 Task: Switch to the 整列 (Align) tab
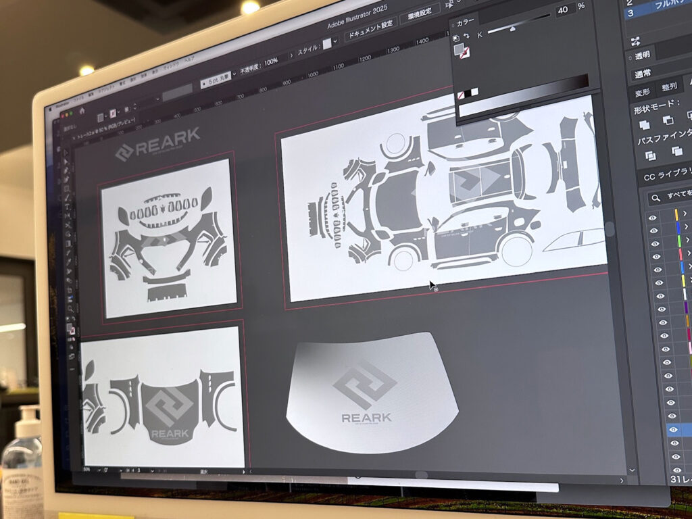click(x=669, y=87)
